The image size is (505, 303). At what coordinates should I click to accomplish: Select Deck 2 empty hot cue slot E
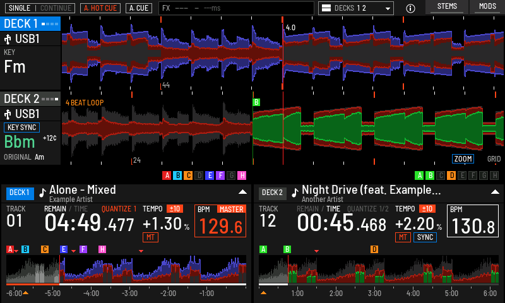(462, 175)
